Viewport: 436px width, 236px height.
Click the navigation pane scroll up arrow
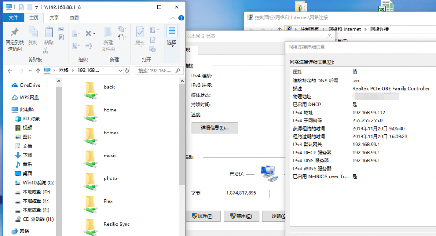tap(59, 81)
